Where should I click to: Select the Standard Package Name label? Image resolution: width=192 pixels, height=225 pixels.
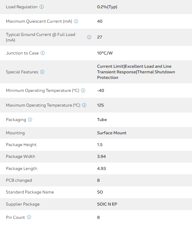click(x=30, y=192)
